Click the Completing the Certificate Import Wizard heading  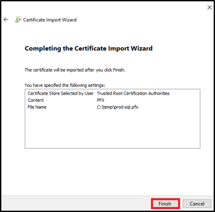[88, 49]
